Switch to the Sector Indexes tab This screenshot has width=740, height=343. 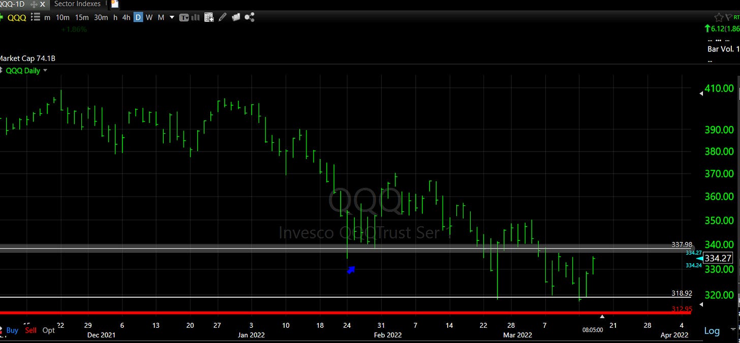click(x=77, y=4)
